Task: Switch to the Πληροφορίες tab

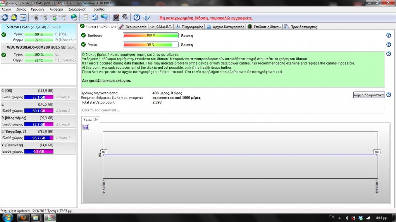Action: click(x=189, y=27)
